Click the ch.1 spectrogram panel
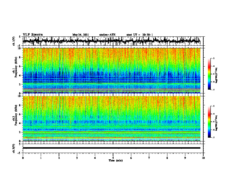This screenshot has height=177, width=229. click(x=112, y=71)
